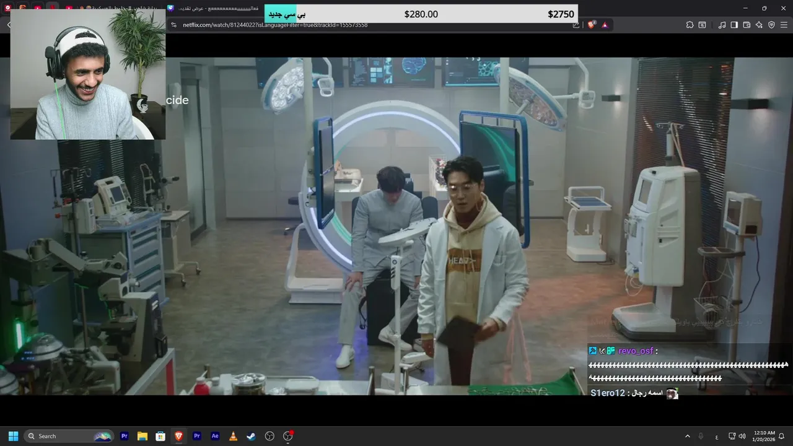Click the microphone tray icon
This screenshot has height=446, width=793.
tap(701, 436)
